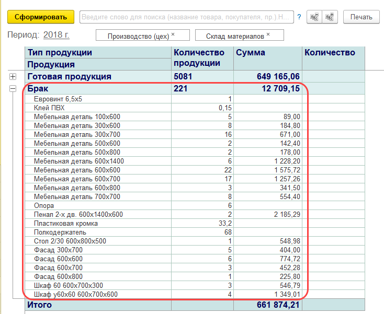Focus the product search input field
Viewport: 384px width, 314px height.
point(187,17)
